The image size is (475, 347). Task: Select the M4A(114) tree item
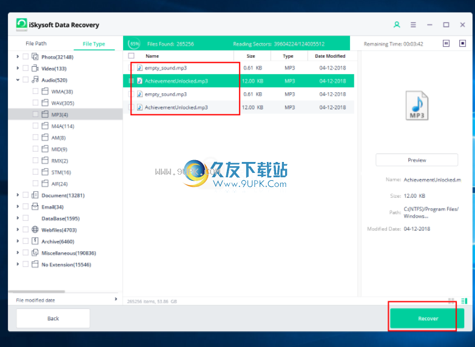click(x=62, y=126)
